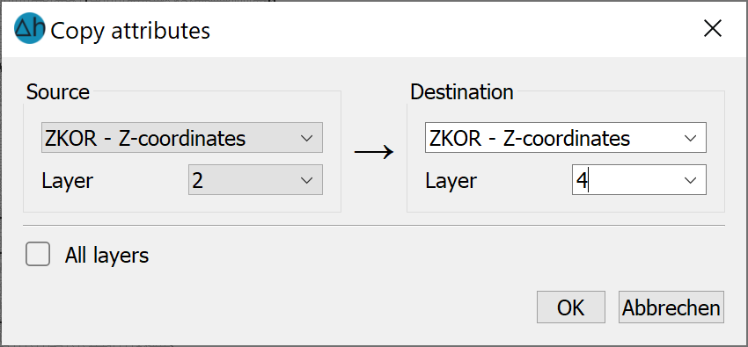Expand the Source attribute chevron arrow
This screenshot has width=748, height=347.
(x=307, y=139)
